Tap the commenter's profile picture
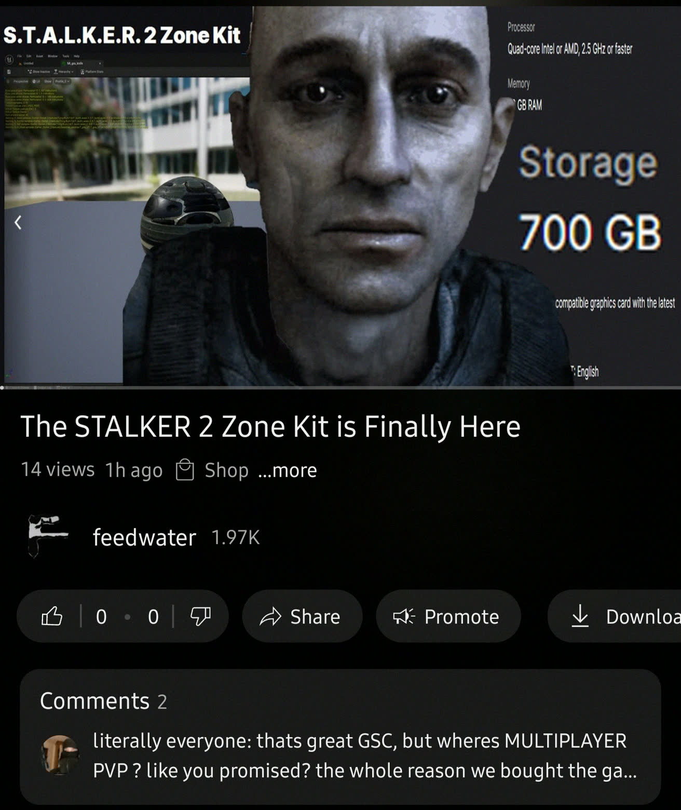Image resolution: width=681 pixels, height=810 pixels. click(60, 754)
